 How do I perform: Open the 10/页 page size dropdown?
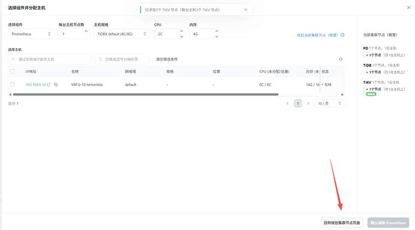pos(330,104)
